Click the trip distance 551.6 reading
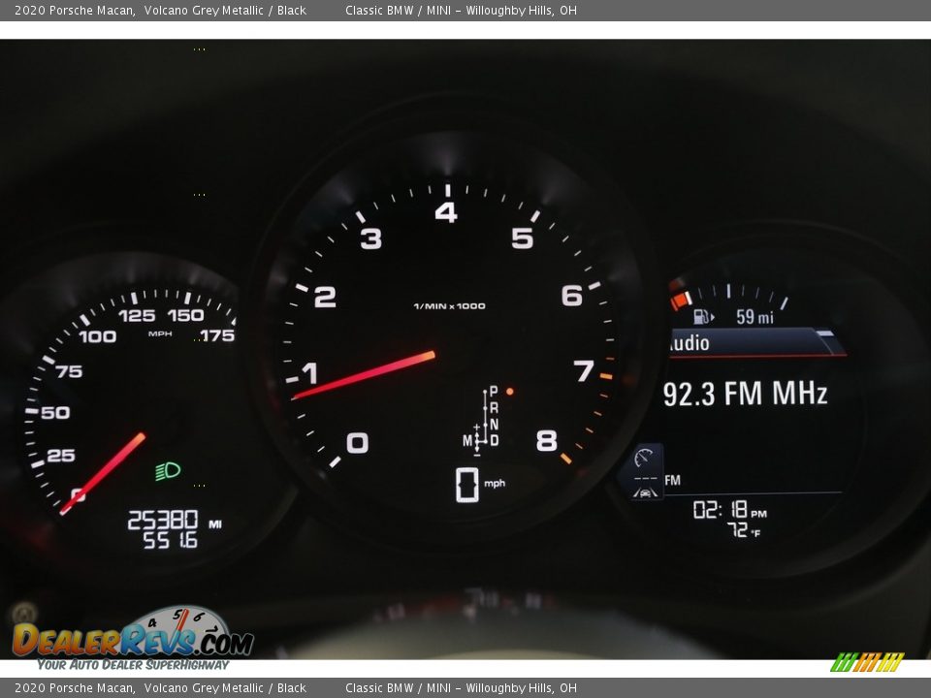Screen dimensions: 931x698 [170, 540]
